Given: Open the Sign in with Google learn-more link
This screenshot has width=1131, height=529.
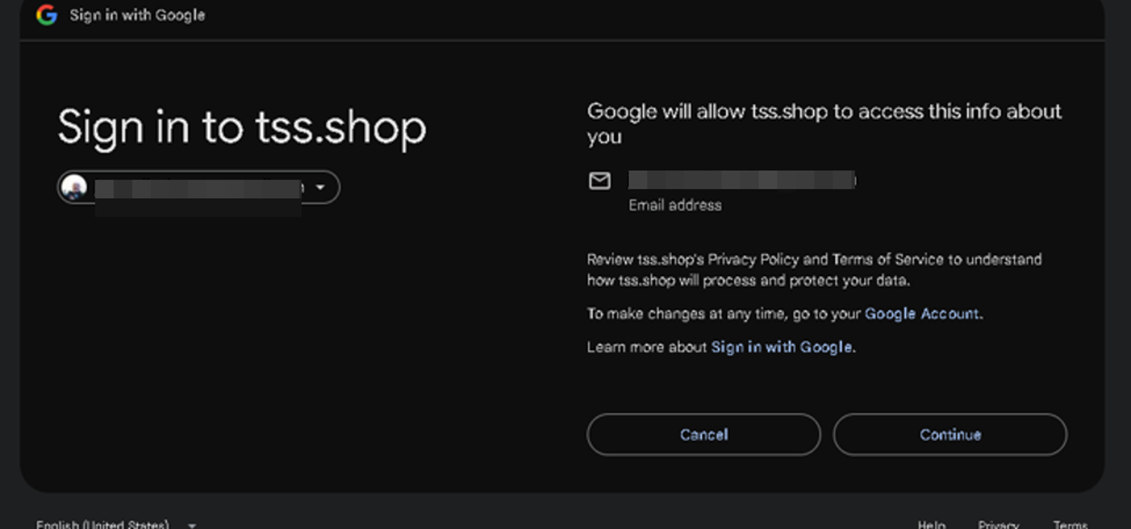Looking at the screenshot, I should pos(781,346).
